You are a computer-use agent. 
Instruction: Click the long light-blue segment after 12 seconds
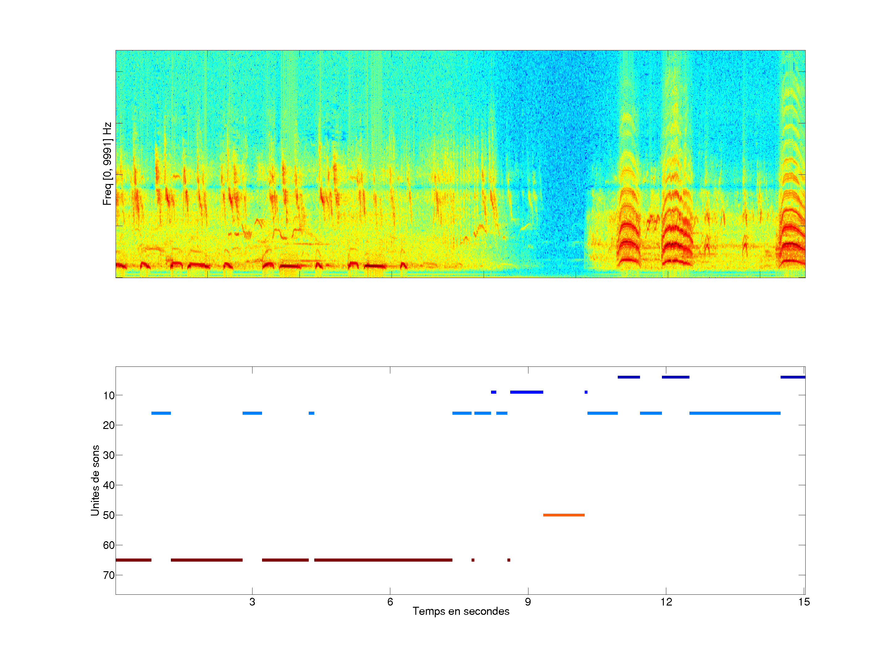(x=735, y=413)
